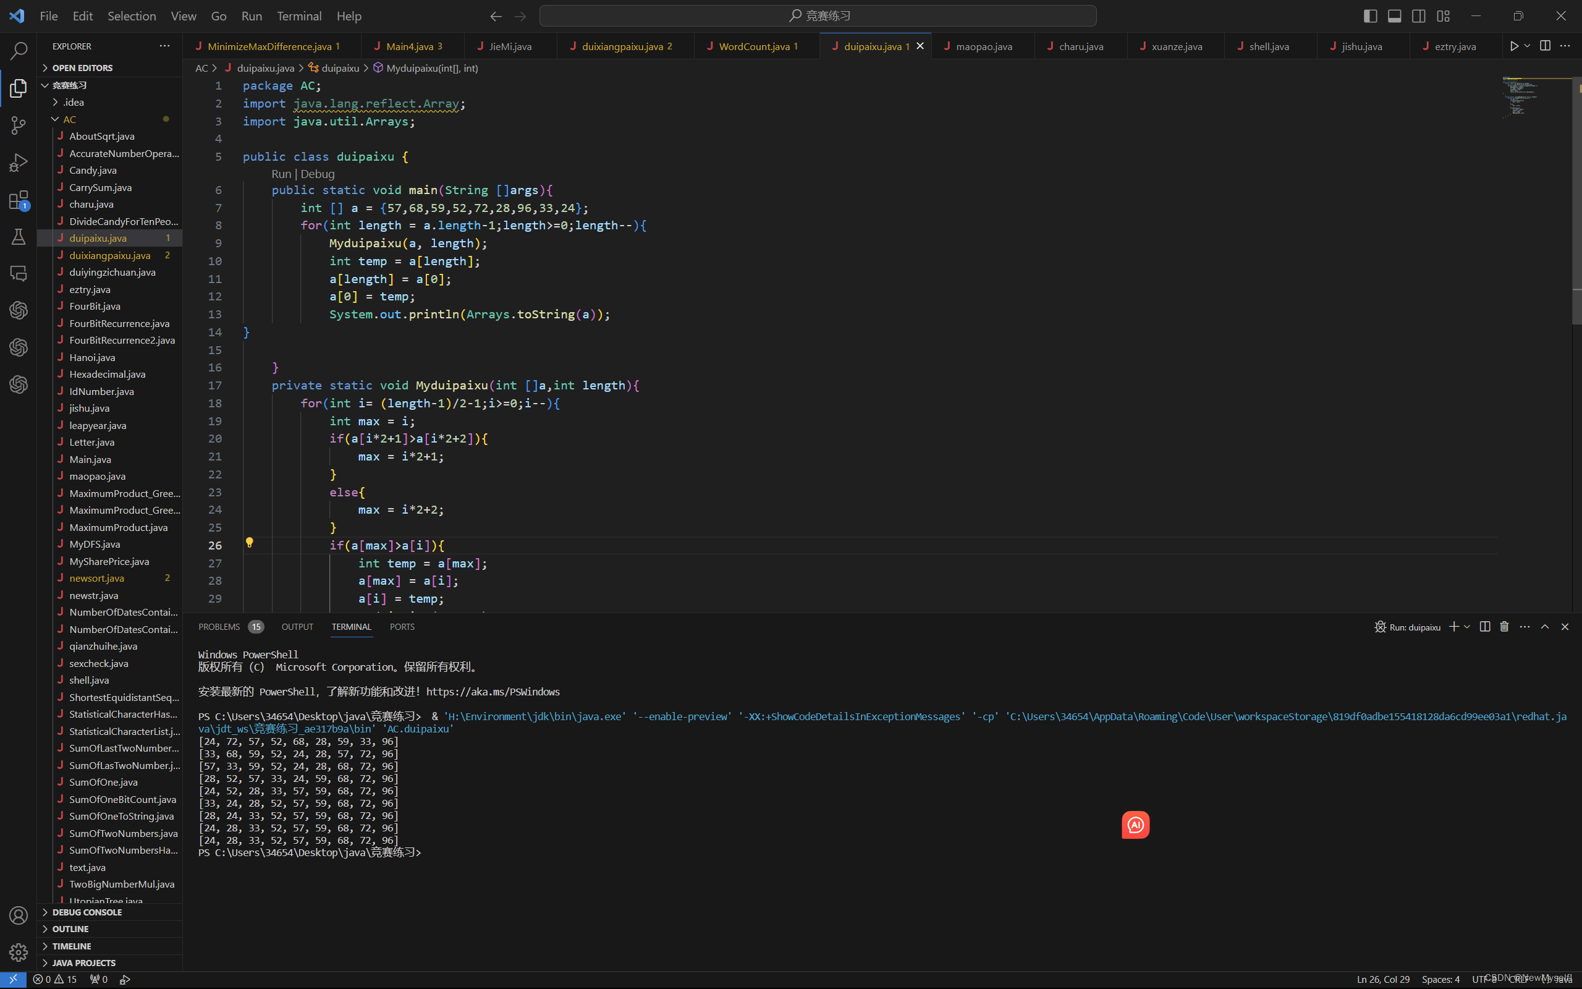Toggle the Primary Side Bar layout button
This screenshot has height=989, width=1582.
coord(1370,15)
